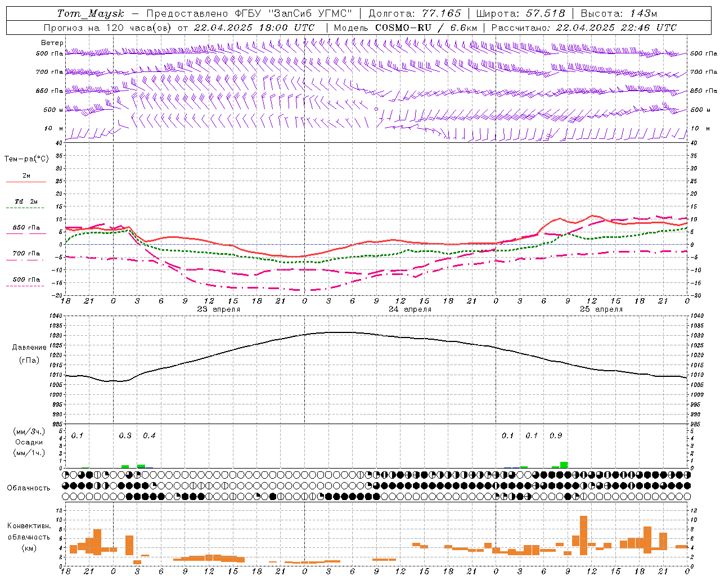
Task: Click the Тем-ра(°C) panel label
Action: point(26,159)
